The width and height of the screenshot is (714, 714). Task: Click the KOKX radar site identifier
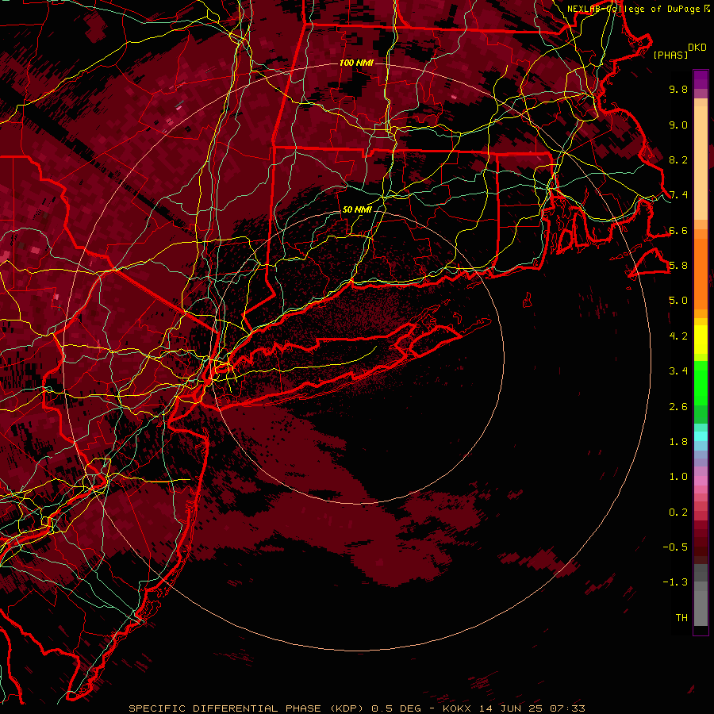tap(458, 708)
